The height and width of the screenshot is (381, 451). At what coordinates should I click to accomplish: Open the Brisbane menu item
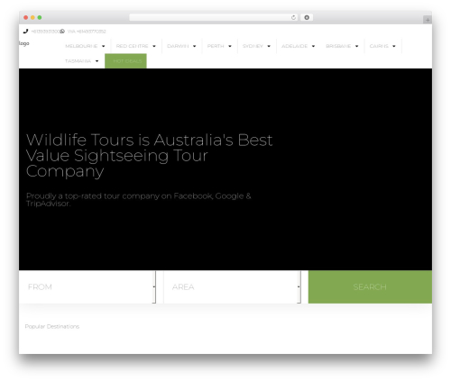point(338,46)
